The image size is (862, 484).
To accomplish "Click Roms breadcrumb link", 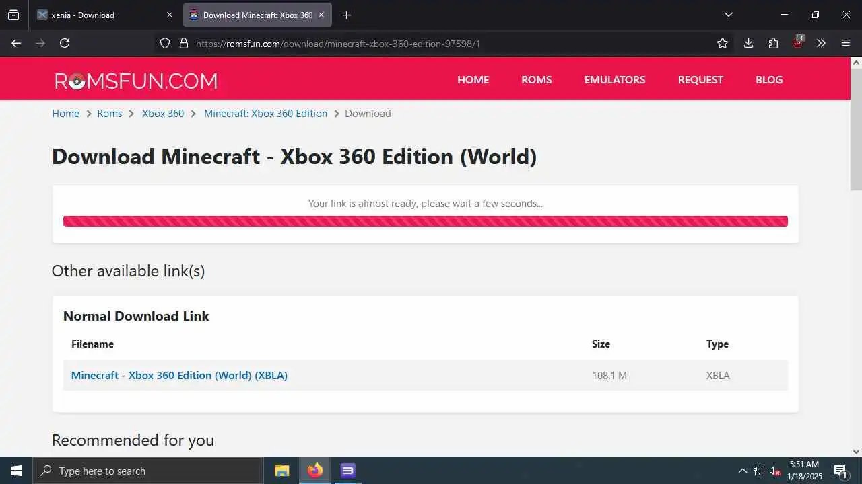I will [109, 114].
